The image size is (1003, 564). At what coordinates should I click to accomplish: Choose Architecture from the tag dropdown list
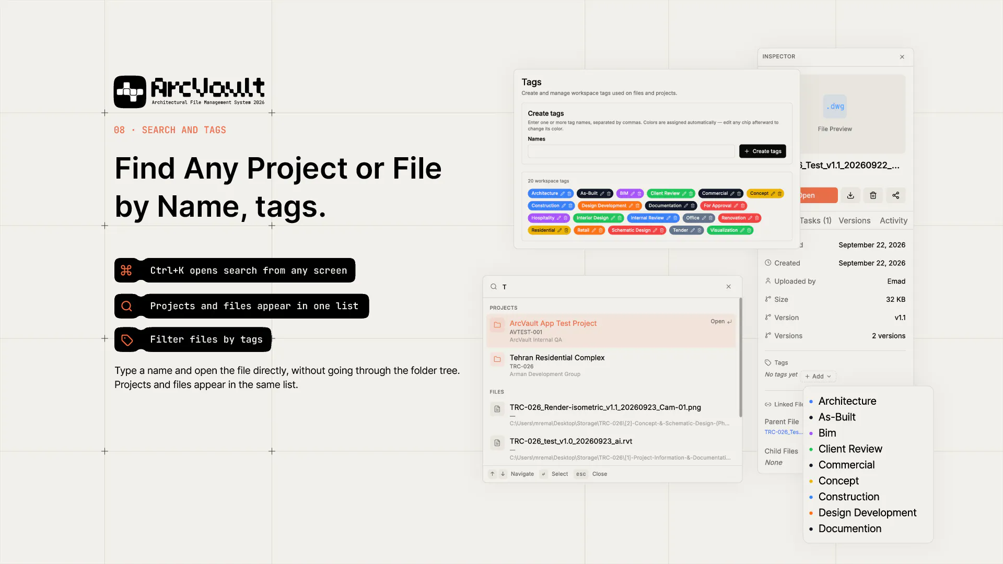pos(847,401)
